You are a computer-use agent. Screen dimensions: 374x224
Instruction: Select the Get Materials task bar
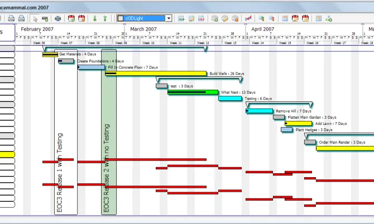(50, 55)
